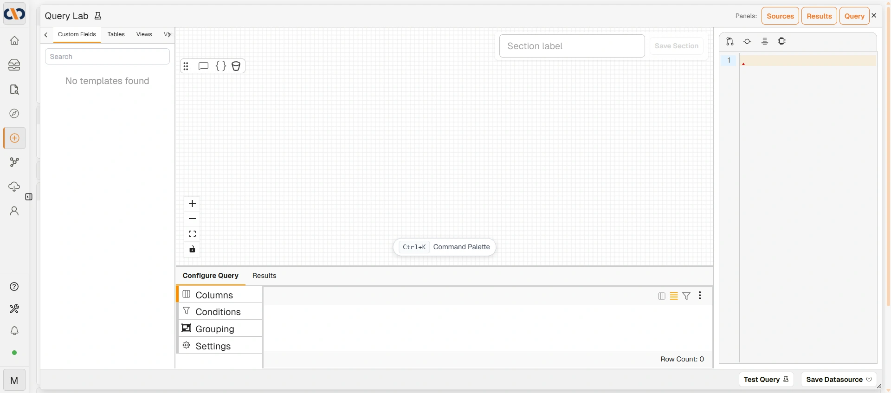Switch to the Custom Fields tab
This screenshot has width=891, height=393.
(77, 35)
